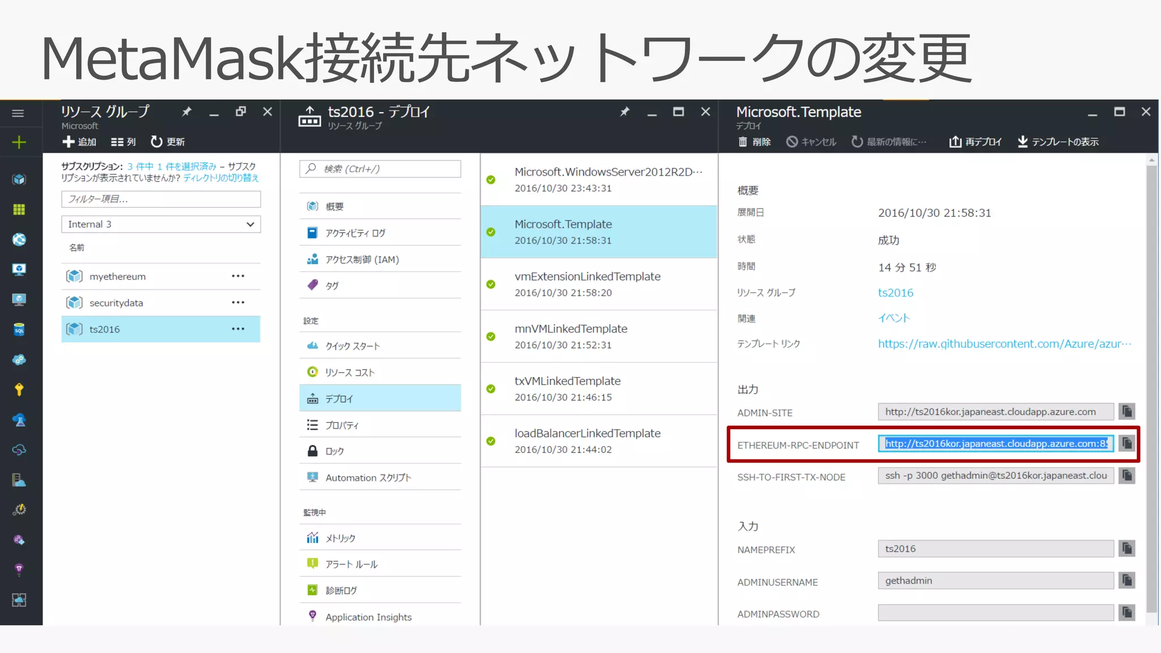Copy the ADMIN-SITE output value
This screenshot has height=653, width=1161.
[x=1127, y=412]
